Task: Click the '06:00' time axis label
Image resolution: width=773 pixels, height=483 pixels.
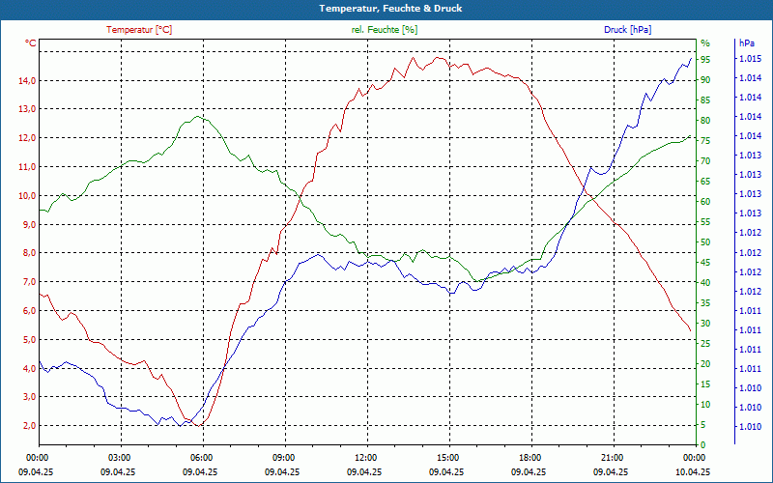Action: coord(201,457)
